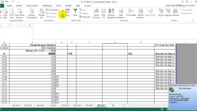
Task: Open the REVIEW ribbon tab
Action: tap(68, 6)
